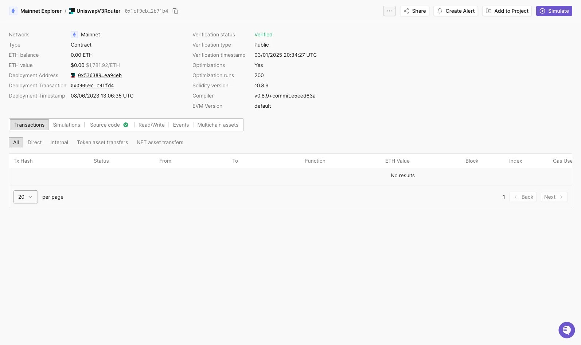The image size is (581, 345).
Task: Click the Ethereum logo beside Mainnet Explorer
Action: [x=13, y=11]
